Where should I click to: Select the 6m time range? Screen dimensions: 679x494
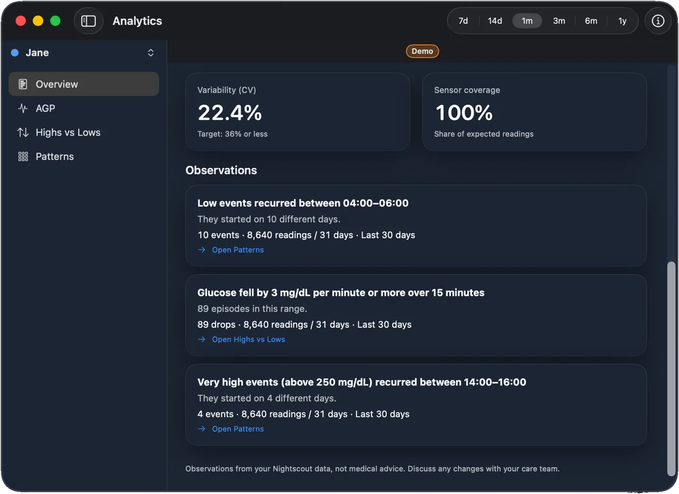point(591,21)
